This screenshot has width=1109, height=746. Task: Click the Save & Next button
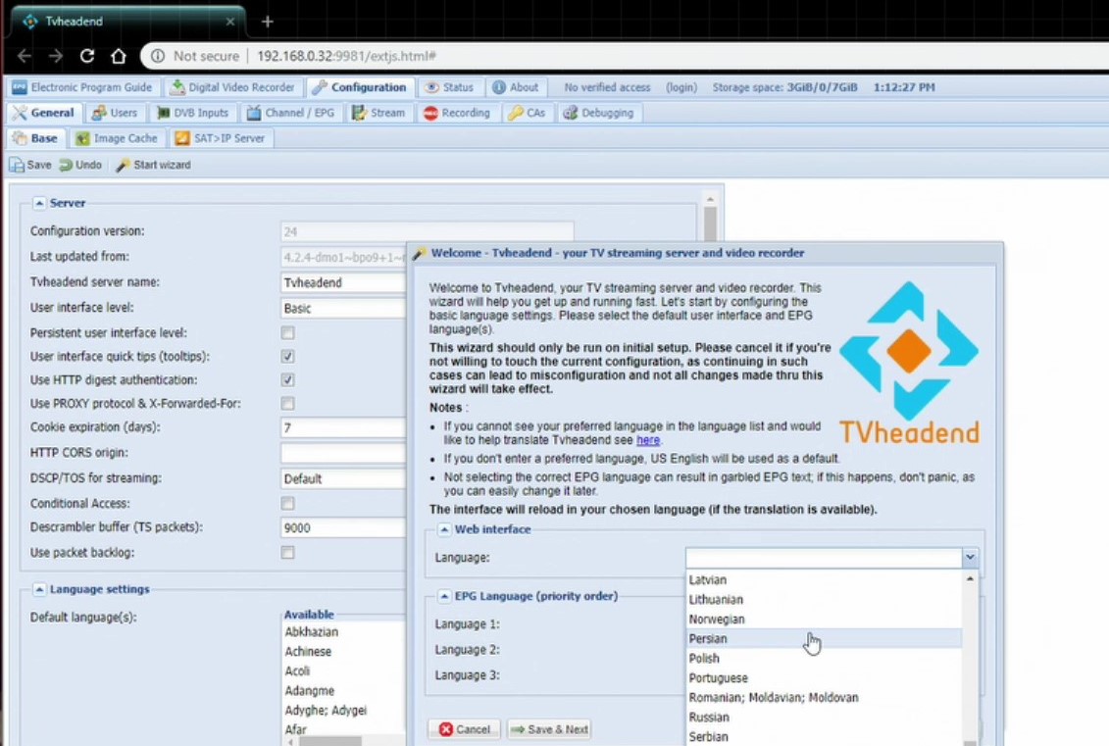(549, 729)
